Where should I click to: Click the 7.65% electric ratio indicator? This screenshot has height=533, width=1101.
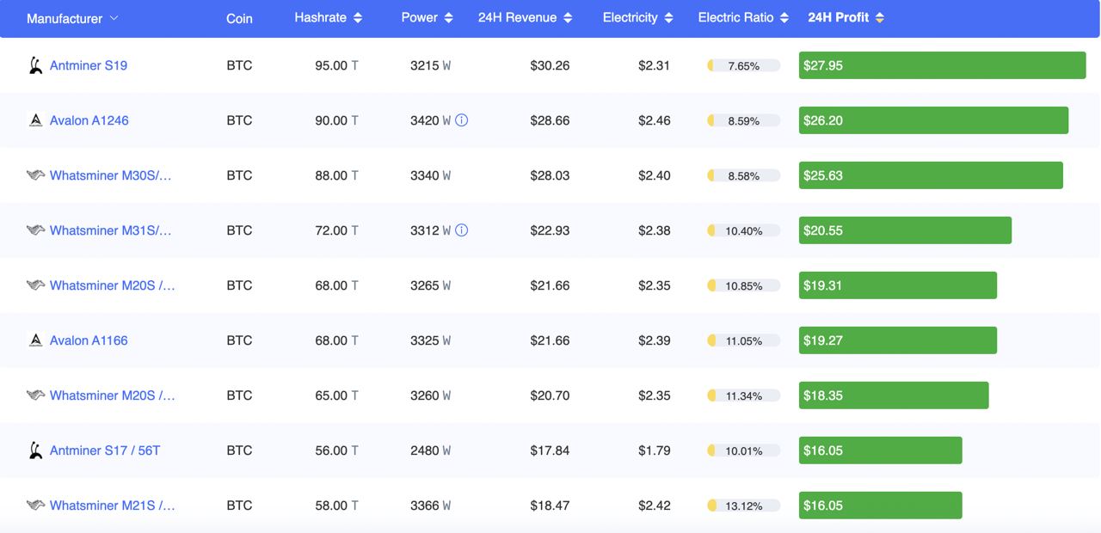tap(743, 65)
